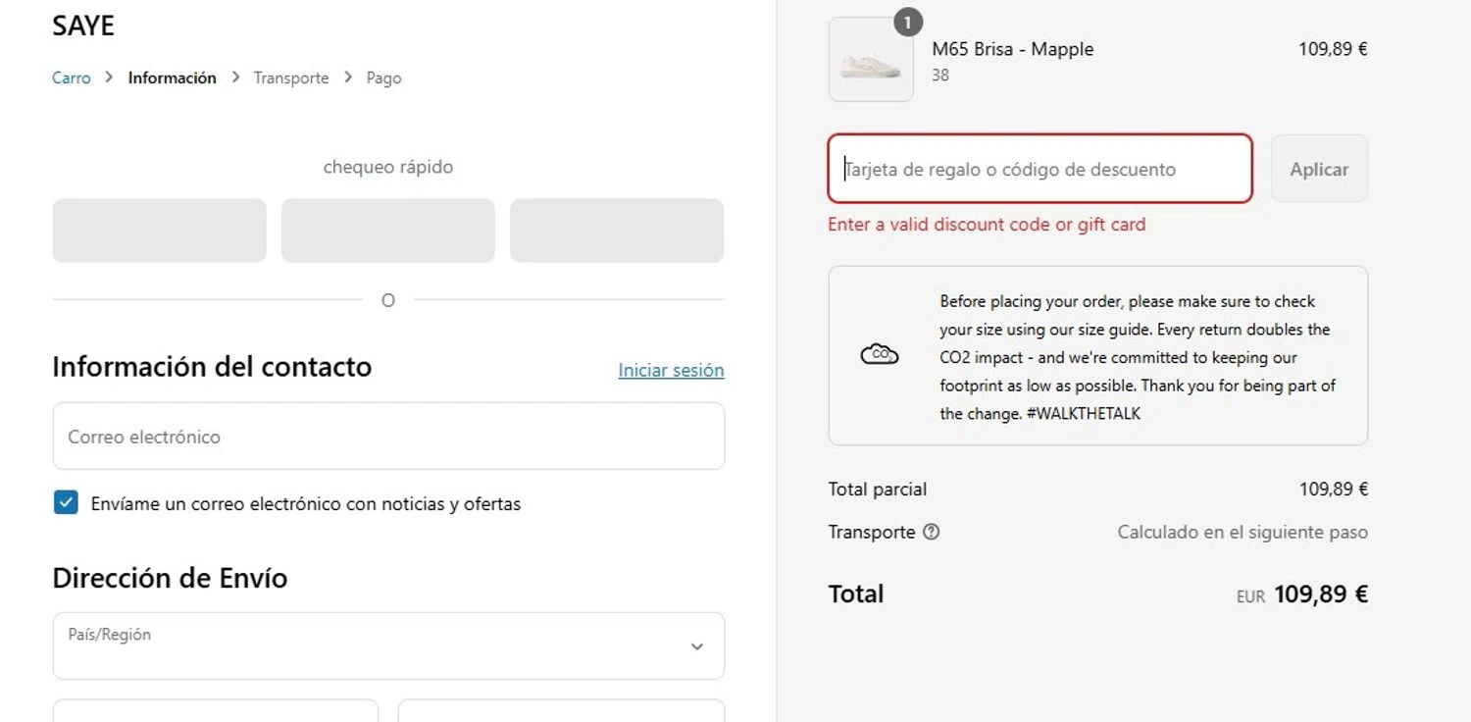Click the Dirección de Envío heading

click(170, 578)
